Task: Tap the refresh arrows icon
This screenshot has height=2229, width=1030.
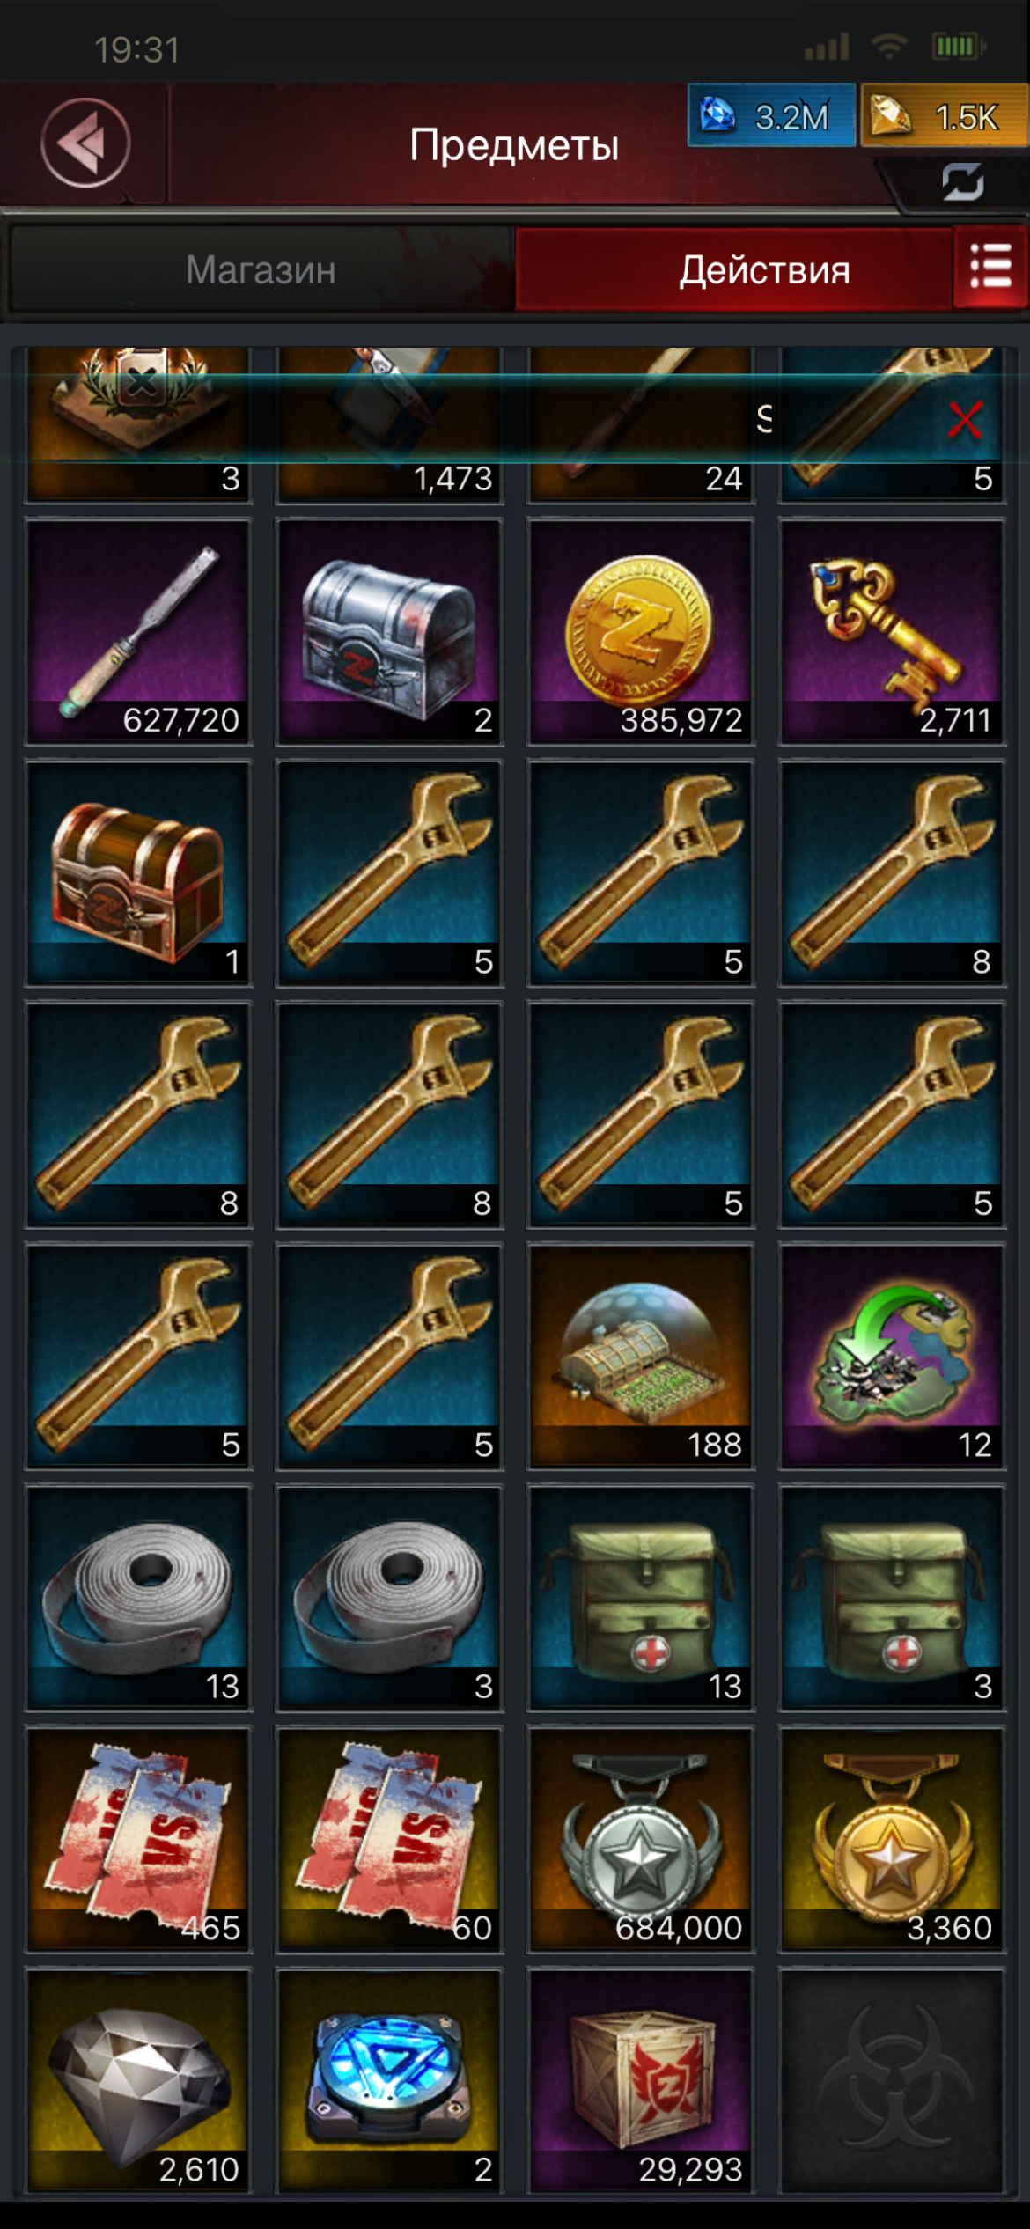Action: [x=963, y=182]
